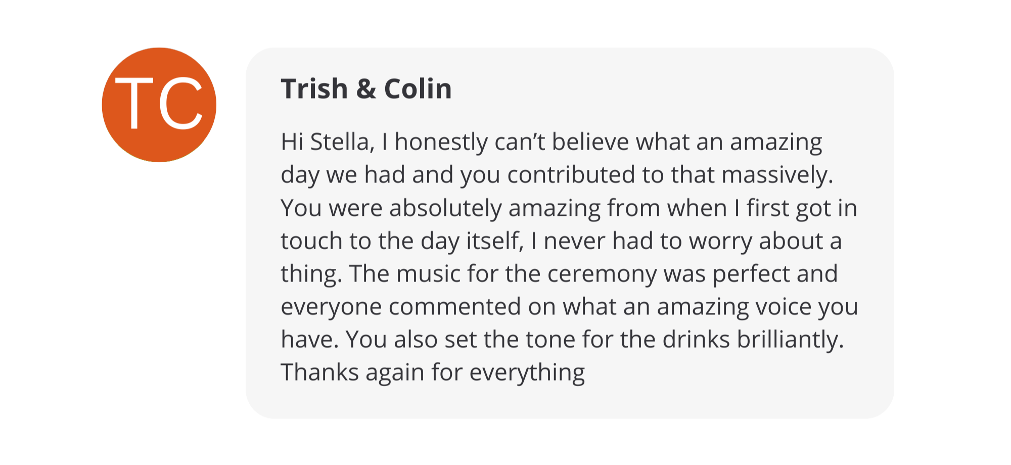
Task: Click 'Thanks again for everything' closing line
Action: click(433, 373)
